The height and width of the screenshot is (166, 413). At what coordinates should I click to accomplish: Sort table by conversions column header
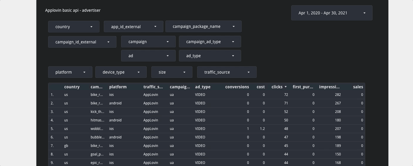(x=237, y=87)
